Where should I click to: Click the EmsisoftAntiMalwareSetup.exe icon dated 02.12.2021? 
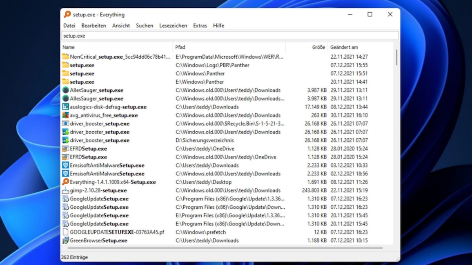pos(65,174)
